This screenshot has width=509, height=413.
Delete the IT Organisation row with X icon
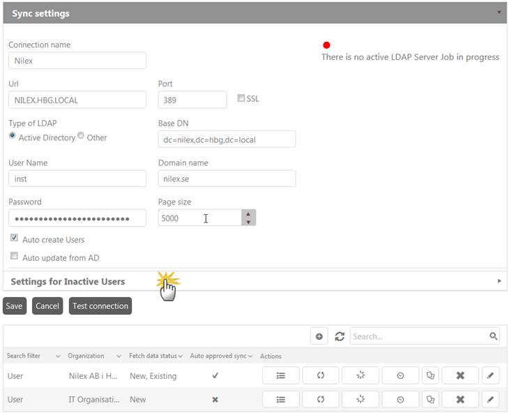point(459,400)
